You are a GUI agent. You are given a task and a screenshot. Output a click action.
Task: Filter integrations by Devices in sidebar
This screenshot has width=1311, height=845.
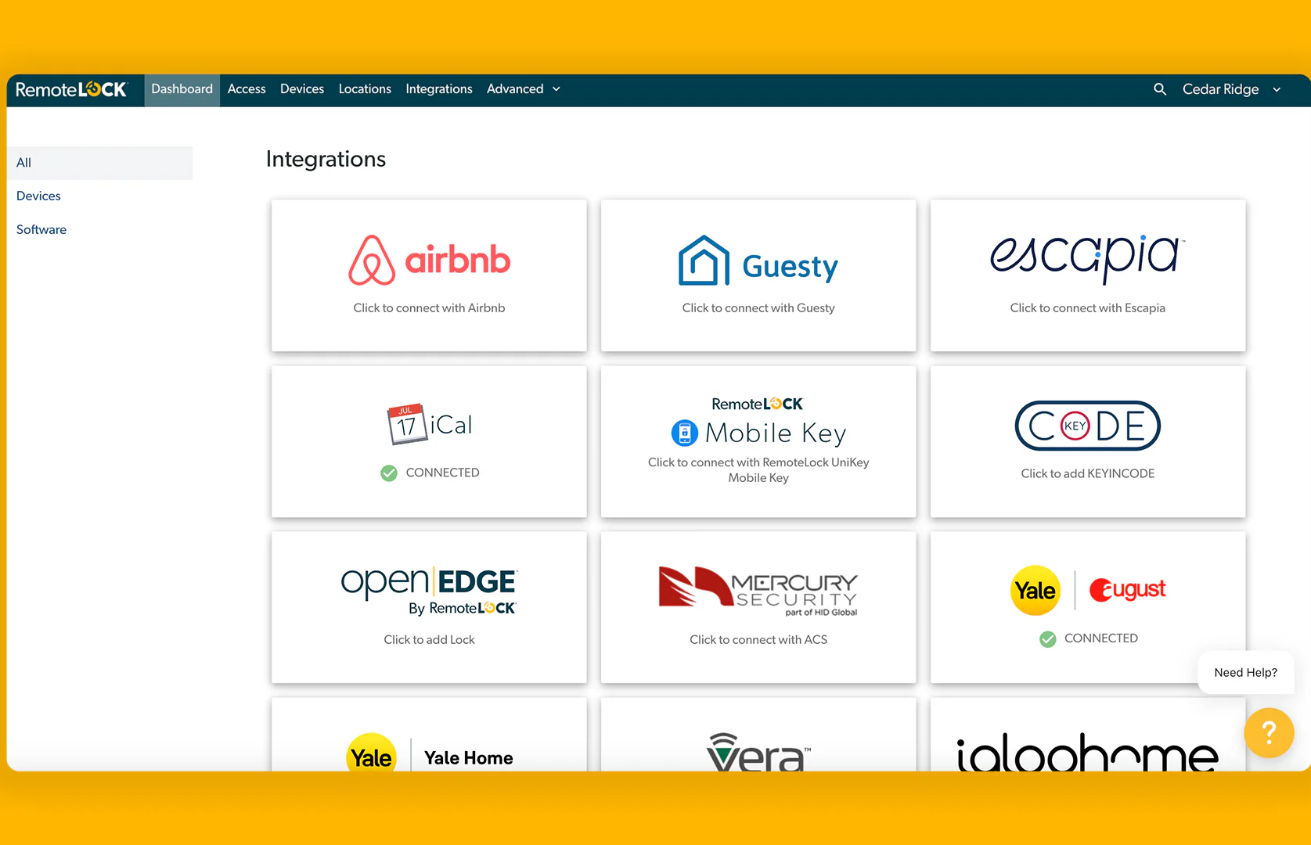[x=38, y=196]
